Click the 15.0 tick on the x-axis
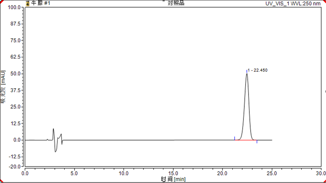326x183 pixels. point(173,173)
